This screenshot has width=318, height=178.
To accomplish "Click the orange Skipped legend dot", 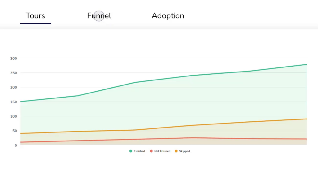I will pos(176,151).
